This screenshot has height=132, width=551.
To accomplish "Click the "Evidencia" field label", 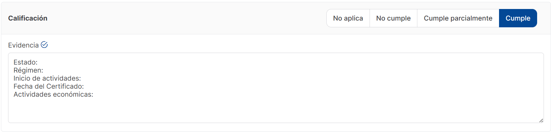I will click(x=23, y=45).
